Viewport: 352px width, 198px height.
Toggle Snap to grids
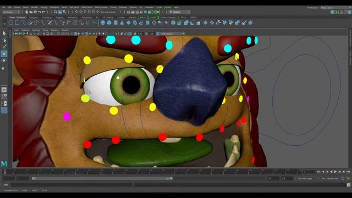click(x=76, y=12)
